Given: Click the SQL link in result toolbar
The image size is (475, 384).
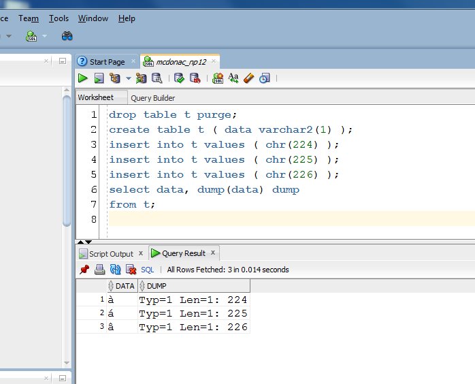Looking at the screenshot, I should pos(147,270).
